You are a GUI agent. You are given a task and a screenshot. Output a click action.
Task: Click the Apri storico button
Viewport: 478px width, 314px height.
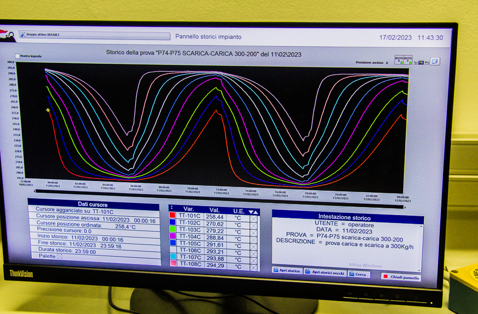click(287, 270)
